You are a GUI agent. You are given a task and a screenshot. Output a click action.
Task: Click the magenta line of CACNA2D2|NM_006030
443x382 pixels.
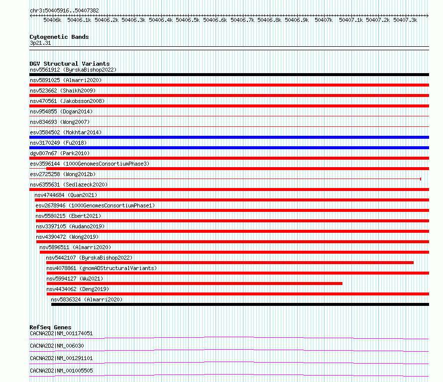(229, 350)
